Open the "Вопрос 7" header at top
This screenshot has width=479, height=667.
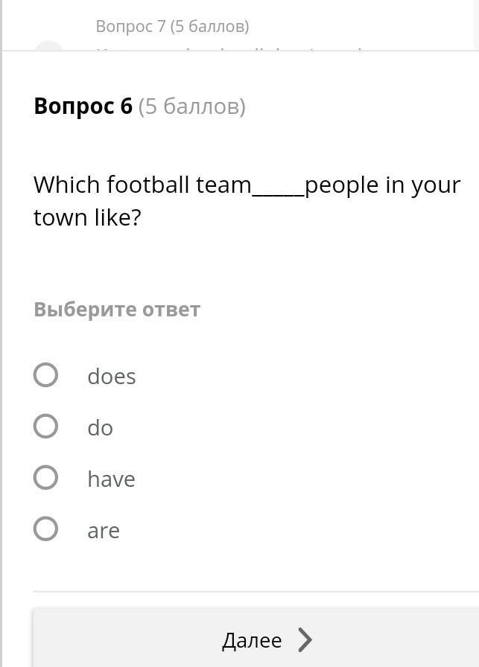[x=172, y=27]
